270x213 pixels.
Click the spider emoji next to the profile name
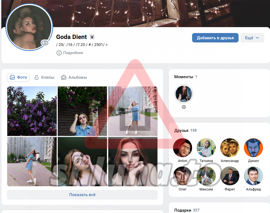(92, 37)
